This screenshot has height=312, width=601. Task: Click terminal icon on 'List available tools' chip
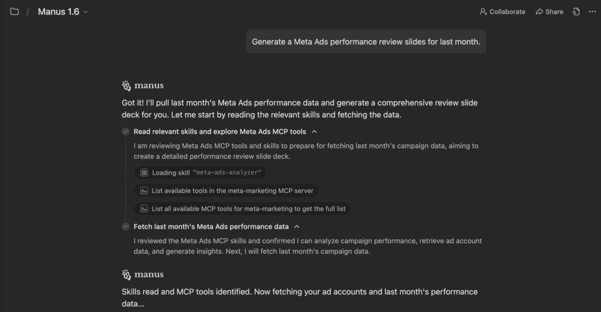tap(144, 191)
